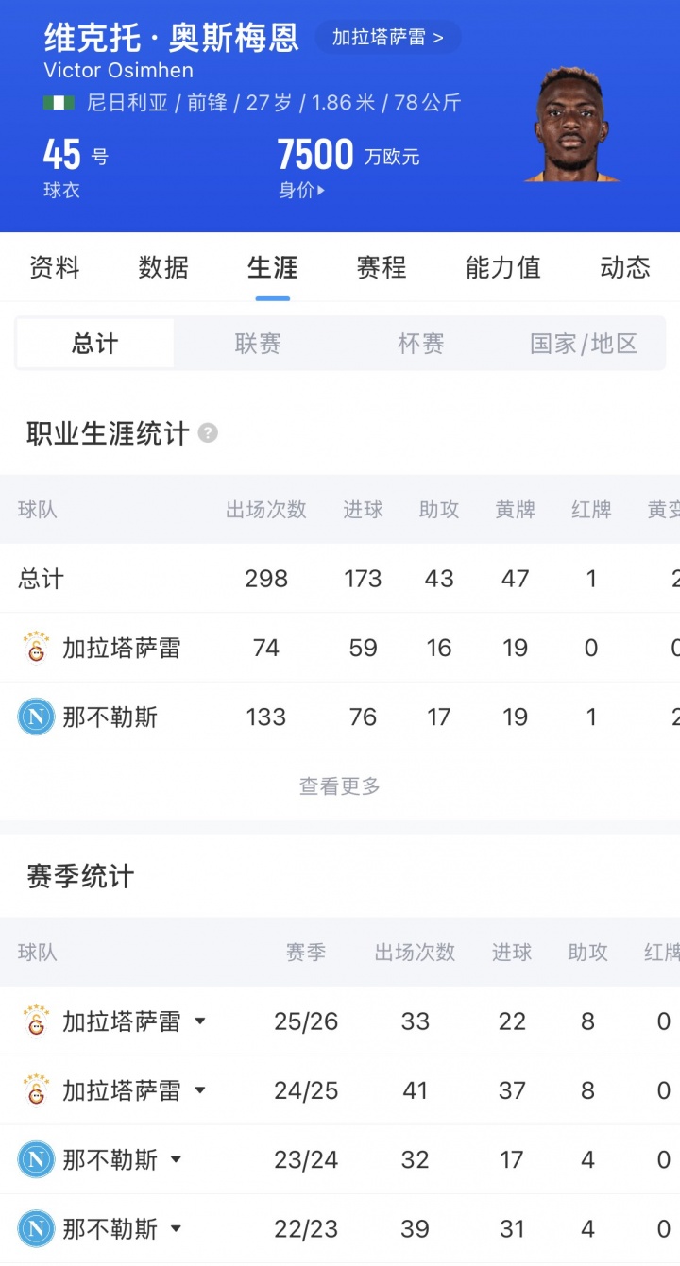Tap the 加拉塔萨雷 > club button
Image resolution: width=680 pixels, height=1266 pixels.
[x=388, y=38]
